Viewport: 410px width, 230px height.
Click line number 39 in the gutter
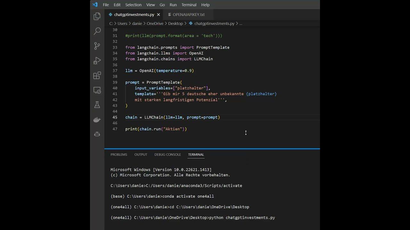coord(115,82)
